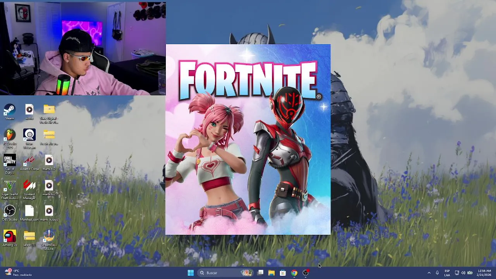Switch to Google Chrome in the taskbar
This screenshot has height=279, width=496.
pos(294,273)
